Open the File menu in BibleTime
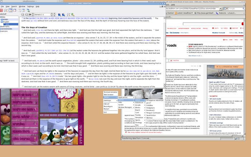This screenshot has width=251, height=157. coord(2,6)
